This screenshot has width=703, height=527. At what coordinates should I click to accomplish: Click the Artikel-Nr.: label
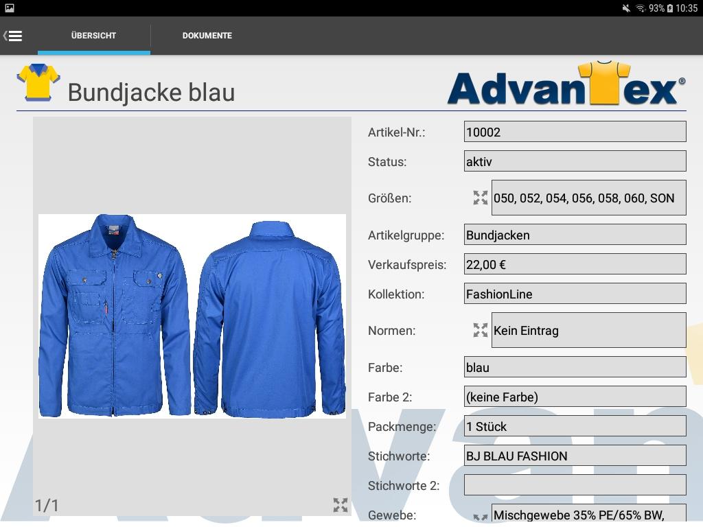[396, 132]
